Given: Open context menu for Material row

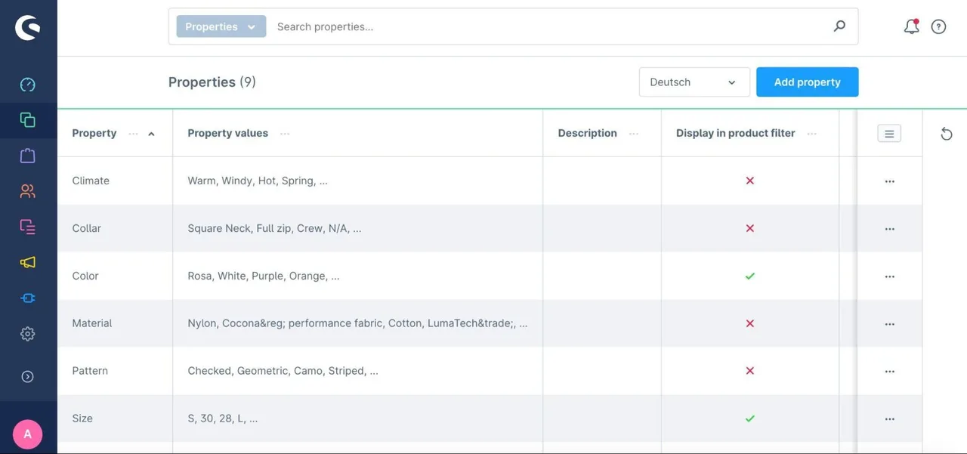Looking at the screenshot, I should tap(890, 324).
